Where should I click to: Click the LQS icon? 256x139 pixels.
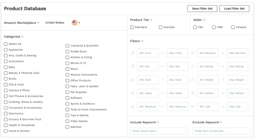pos(193,106)
